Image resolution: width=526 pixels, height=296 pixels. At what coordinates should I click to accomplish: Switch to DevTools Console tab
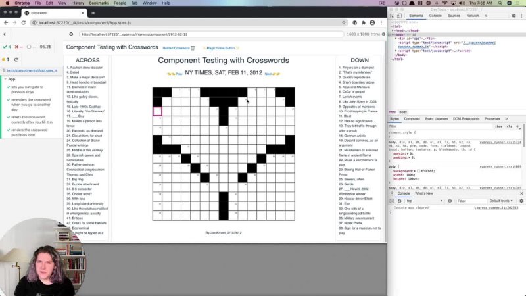435,16
